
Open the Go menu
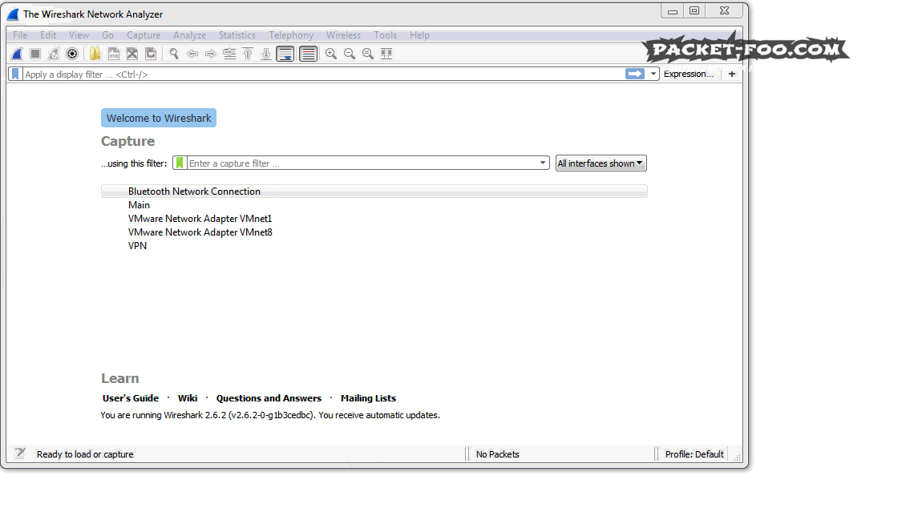tap(107, 35)
